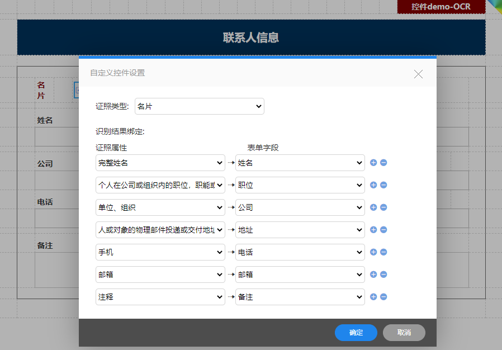The height and width of the screenshot is (350, 502).
Task: Click the 电话 label in background form
Action: coord(45,202)
